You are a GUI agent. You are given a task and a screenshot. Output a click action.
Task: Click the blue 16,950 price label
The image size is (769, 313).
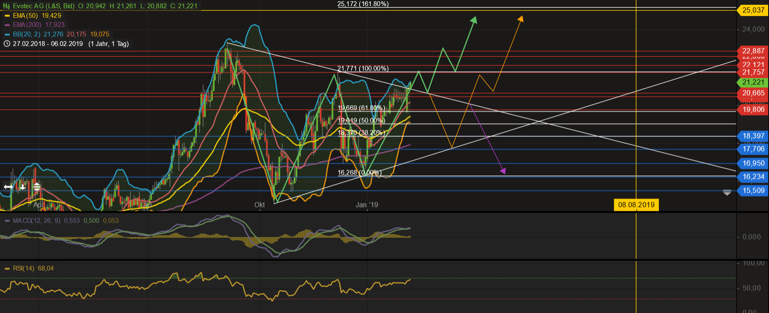(753, 163)
